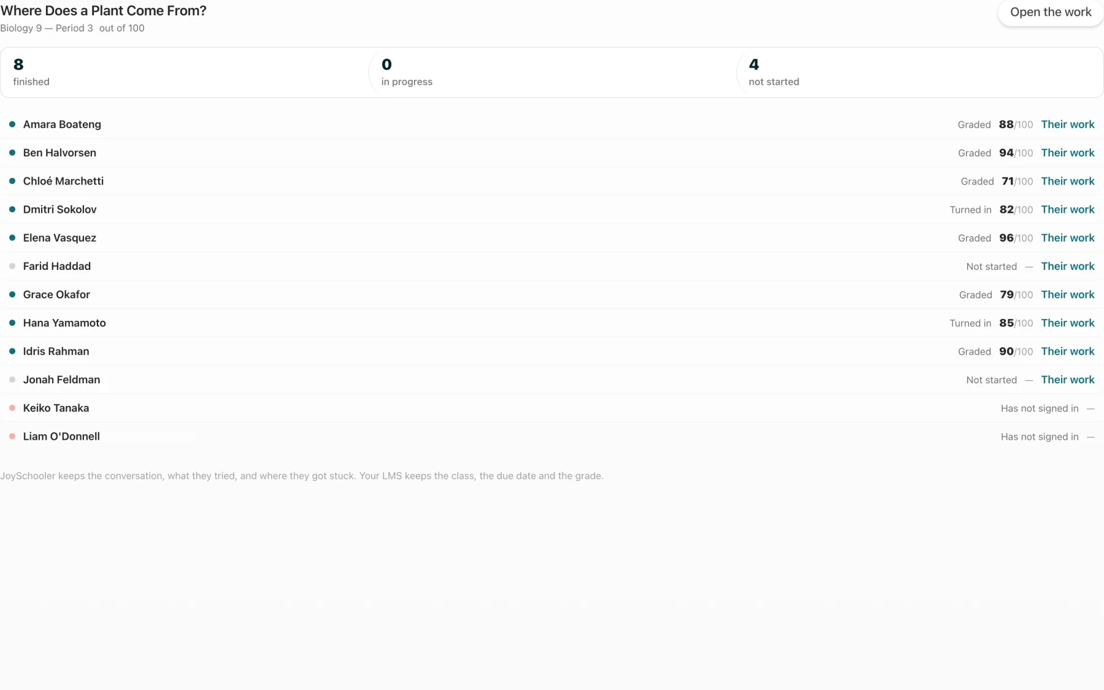The image size is (1104, 690).
Task: Click the red status dot beside Keiko Tanaka
Action: click(12, 408)
